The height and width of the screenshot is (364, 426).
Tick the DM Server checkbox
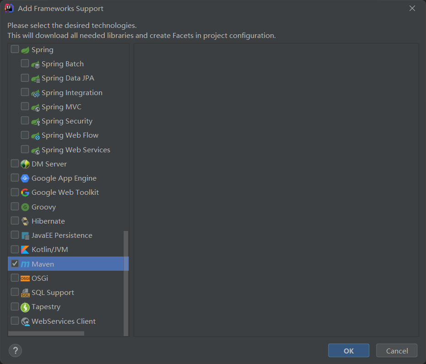click(15, 163)
